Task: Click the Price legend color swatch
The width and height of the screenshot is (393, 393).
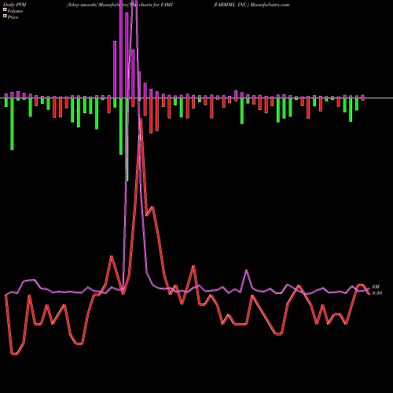Action: click(x=5, y=16)
